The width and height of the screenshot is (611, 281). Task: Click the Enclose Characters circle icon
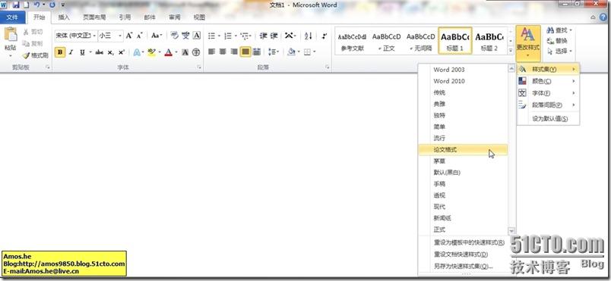tap(196, 52)
